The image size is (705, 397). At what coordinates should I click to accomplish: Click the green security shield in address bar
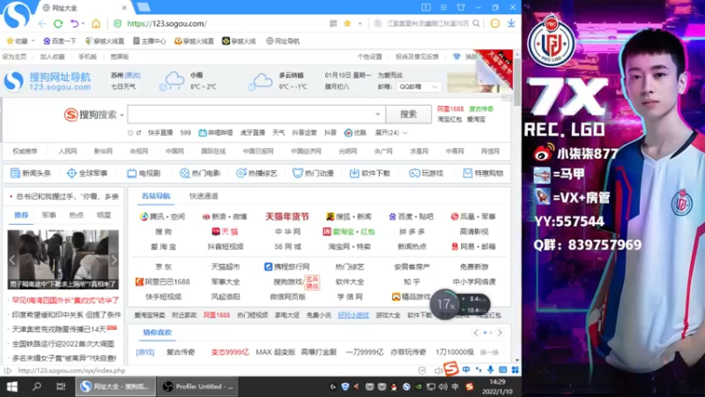tap(117, 24)
